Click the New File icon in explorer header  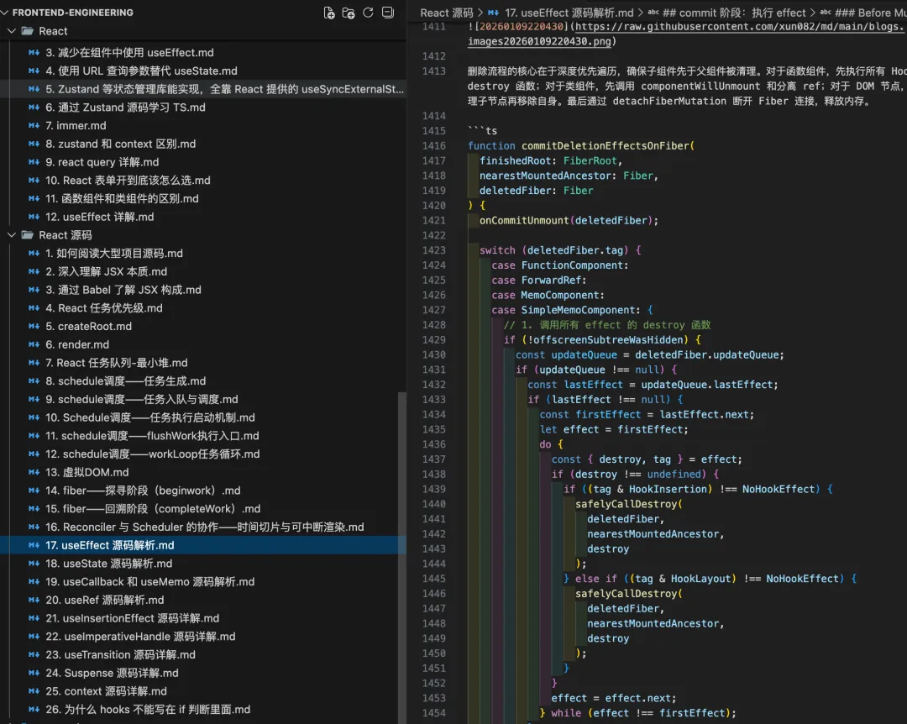click(329, 13)
